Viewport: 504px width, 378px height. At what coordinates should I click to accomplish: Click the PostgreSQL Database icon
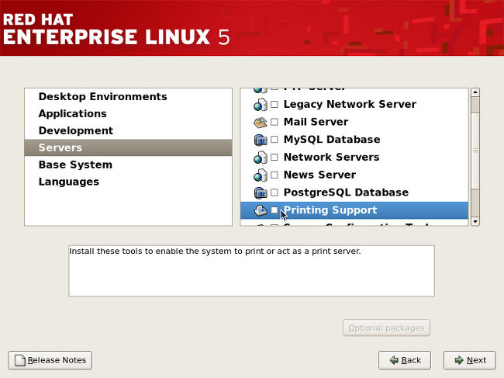click(x=261, y=192)
